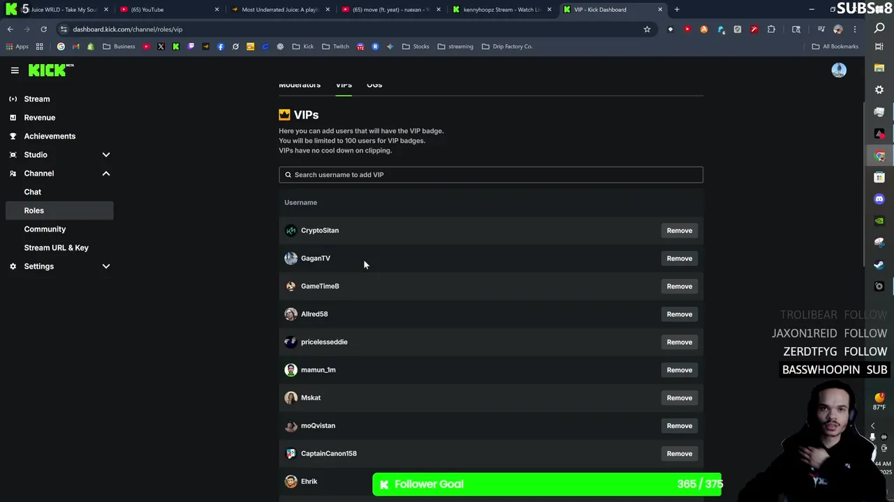This screenshot has width=894, height=502.
Task: Open Stream in the sidebar
Action: click(37, 99)
